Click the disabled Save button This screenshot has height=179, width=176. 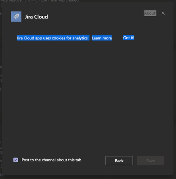pos(151,161)
